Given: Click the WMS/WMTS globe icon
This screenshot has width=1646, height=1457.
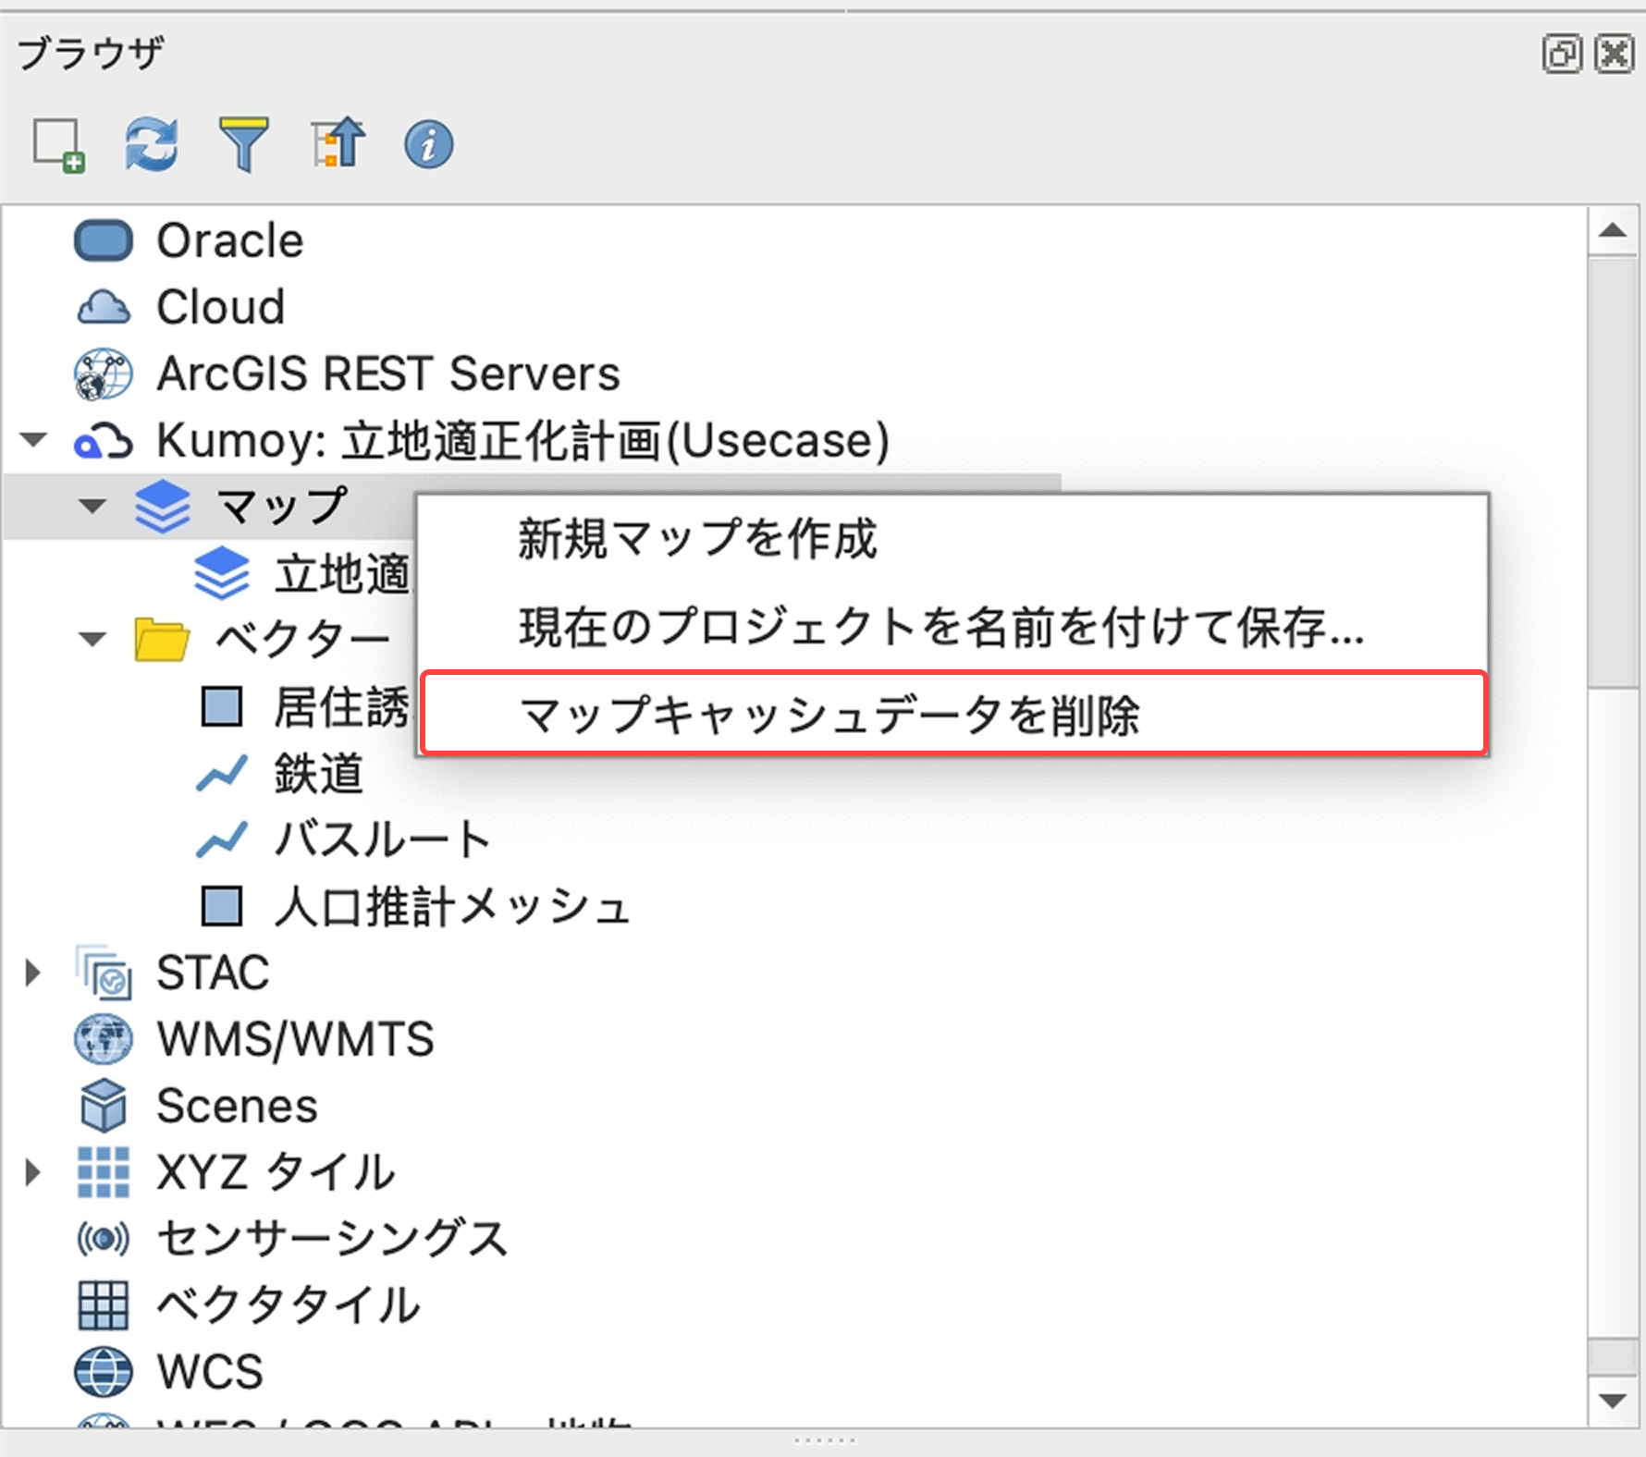Looking at the screenshot, I should (103, 1038).
